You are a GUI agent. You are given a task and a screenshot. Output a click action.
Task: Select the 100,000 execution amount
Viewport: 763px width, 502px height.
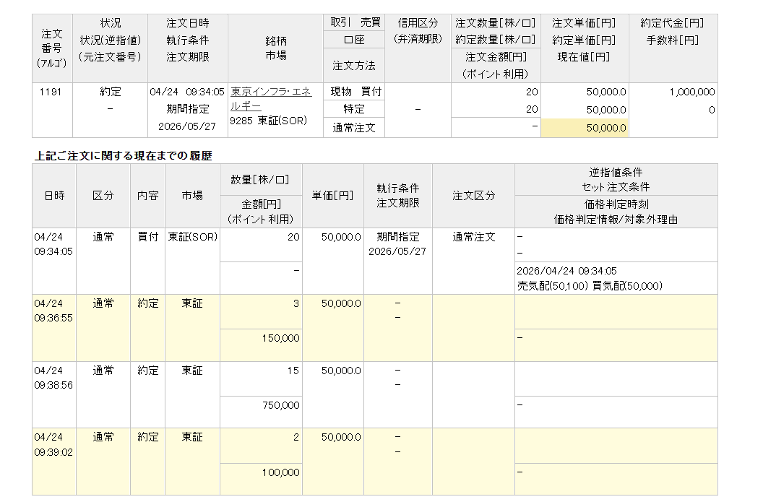(281, 472)
